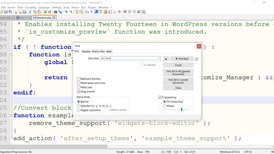The image size is (274, 154).
Task: Click the Count button
Action: click(x=178, y=65)
